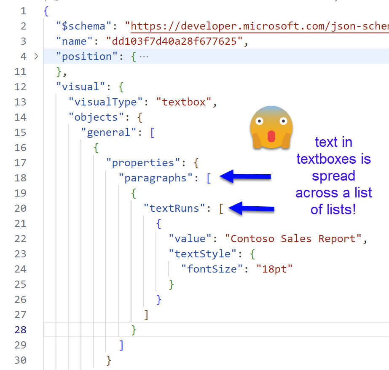Place cursor on the "18pt" fontSize value
The image size is (389, 370).
coord(274,269)
